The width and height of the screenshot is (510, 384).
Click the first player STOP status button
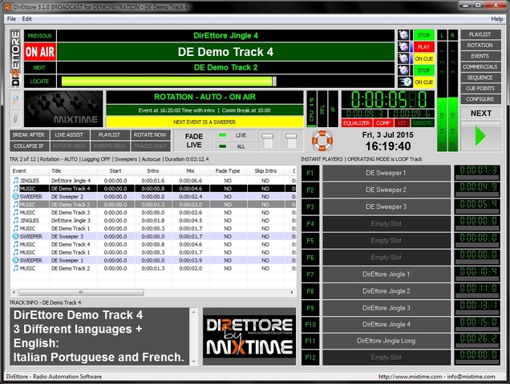tap(424, 35)
